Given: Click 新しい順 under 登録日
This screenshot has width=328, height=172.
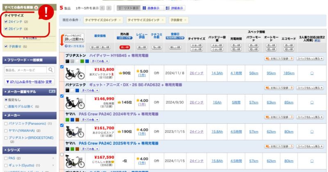Looking at the screenshot, I should click(175, 48).
